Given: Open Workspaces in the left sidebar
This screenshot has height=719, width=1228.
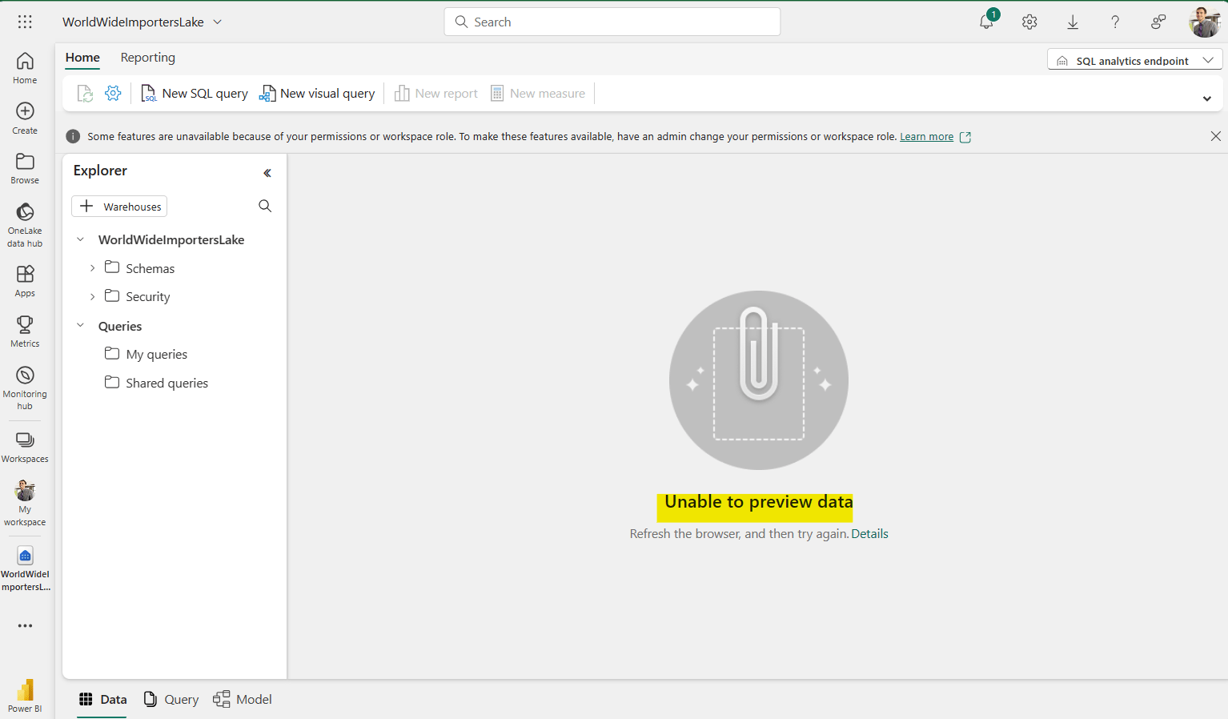Looking at the screenshot, I should point(25,448).
